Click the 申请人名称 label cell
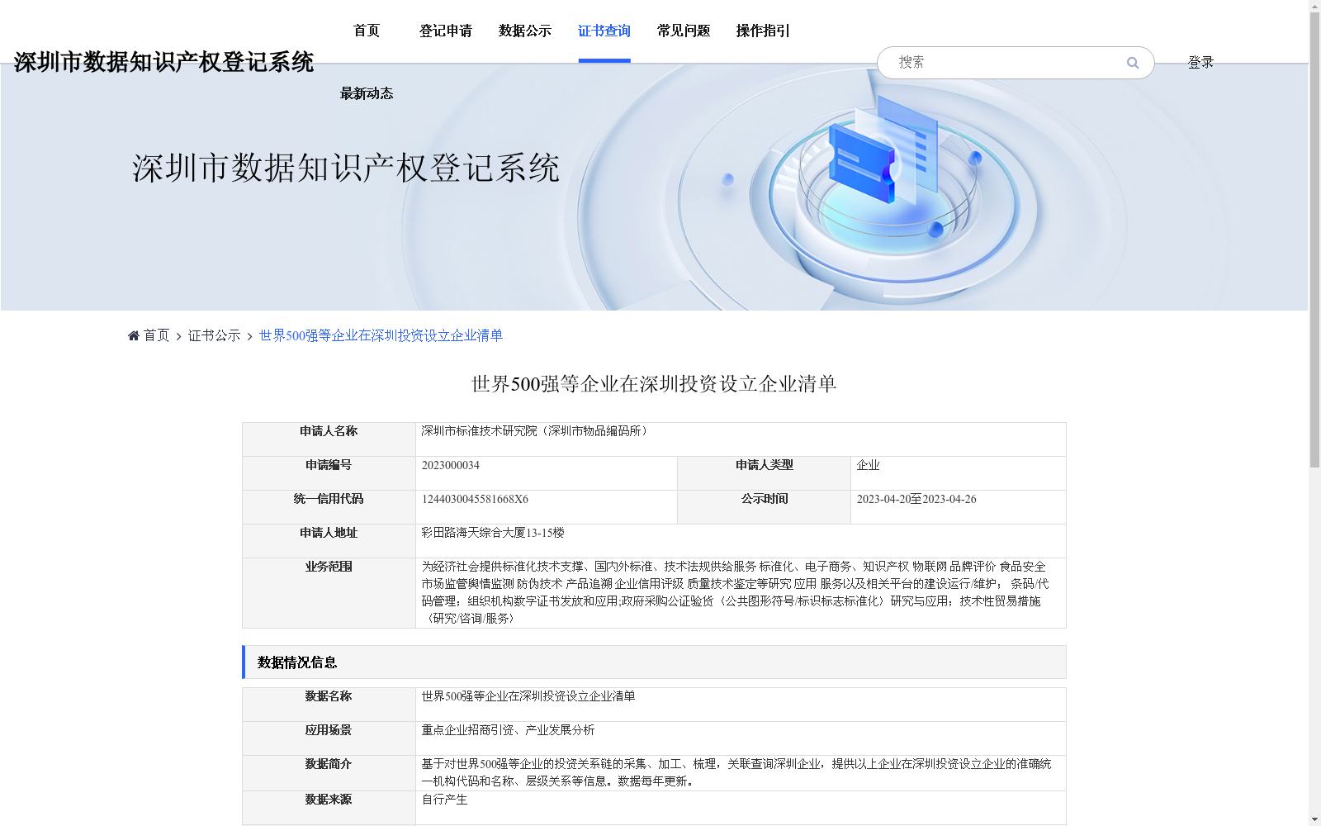The width and height of the screenshot is (1321, 826). tap(329, 439)
